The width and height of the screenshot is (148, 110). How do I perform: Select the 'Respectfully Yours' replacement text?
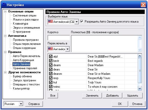(x=99, y=78)
